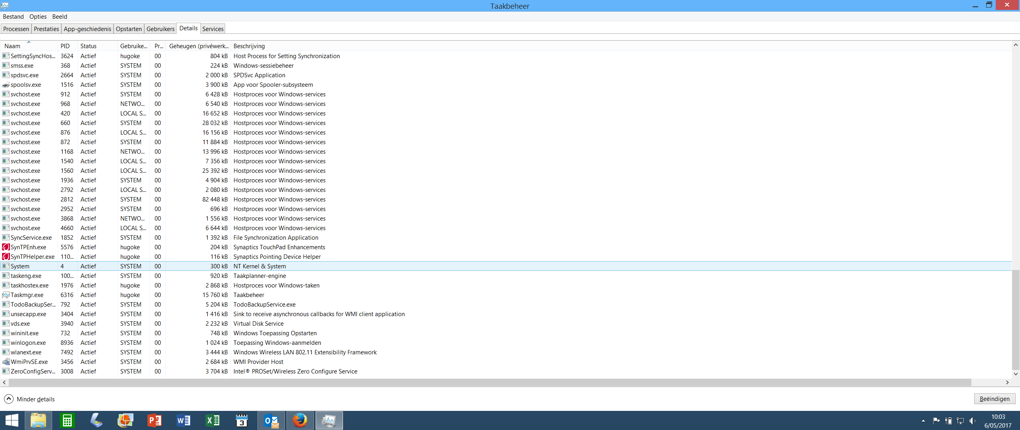The width and height of the screenshot is (1020, 430).
Task: Click the WmiPrvSE.exe process icon
Action: pyautogui.click(x=6, y=362)
